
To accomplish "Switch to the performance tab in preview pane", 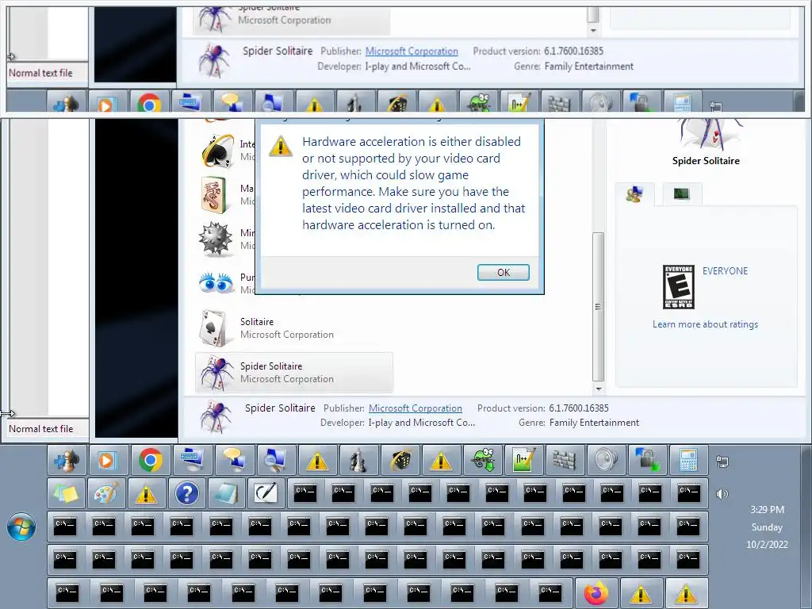I will pos(682,194).
